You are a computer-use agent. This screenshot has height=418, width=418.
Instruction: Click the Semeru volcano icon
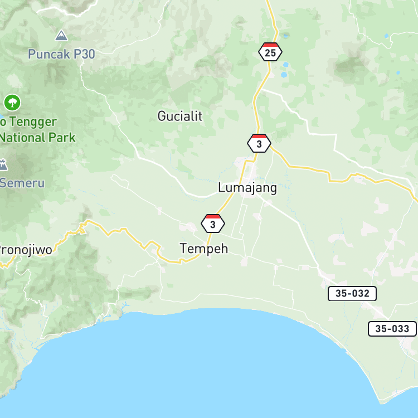click(3, 164)
